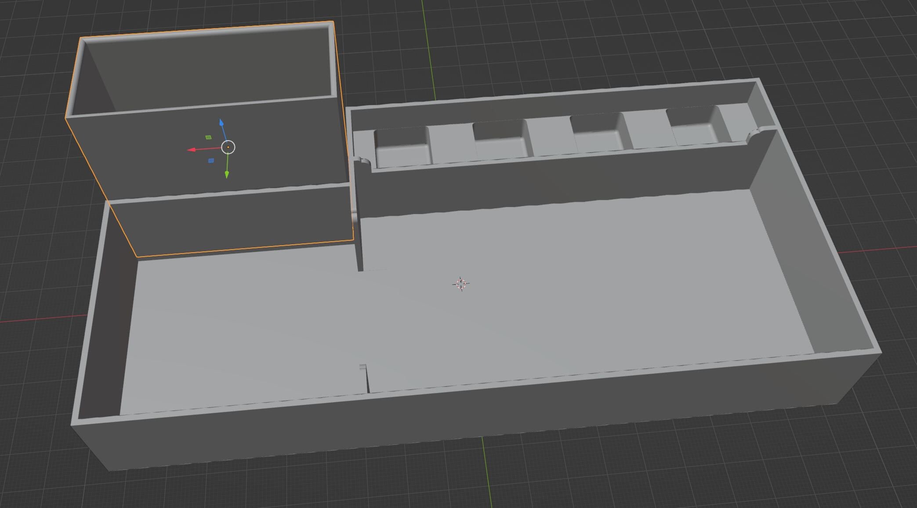
Task: Click the small blue plane handle of gizmo
Action: pos(211,161)
